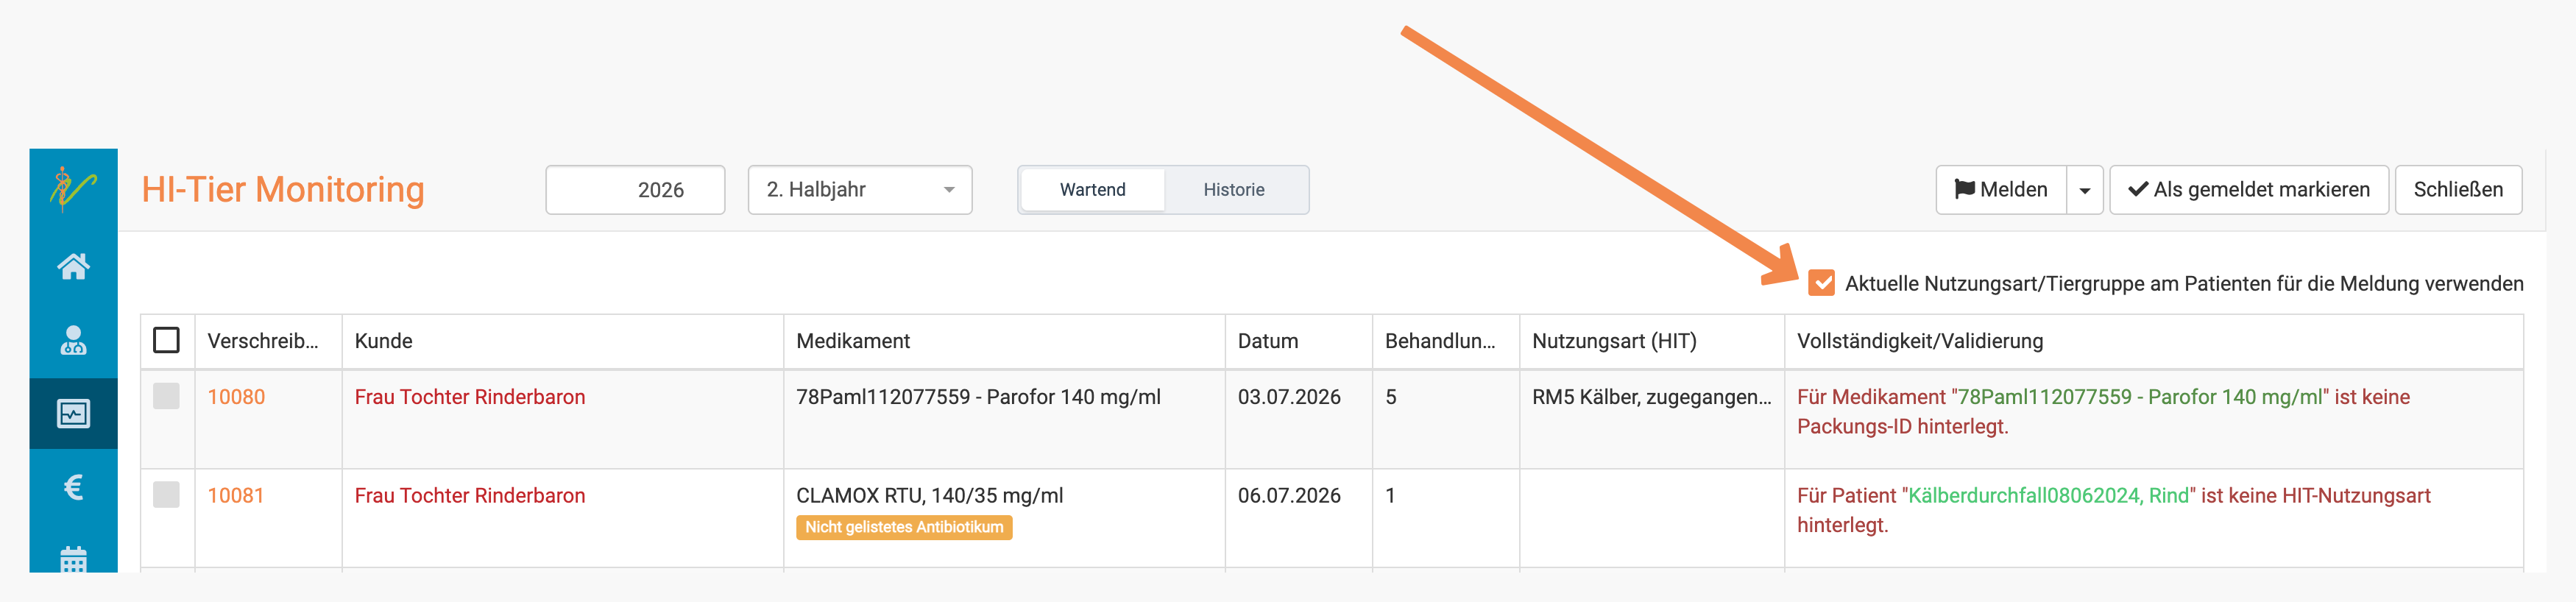Screen dimensions: 2576x602
Task: Open prescription link 10081
Action: pos(236,495)
